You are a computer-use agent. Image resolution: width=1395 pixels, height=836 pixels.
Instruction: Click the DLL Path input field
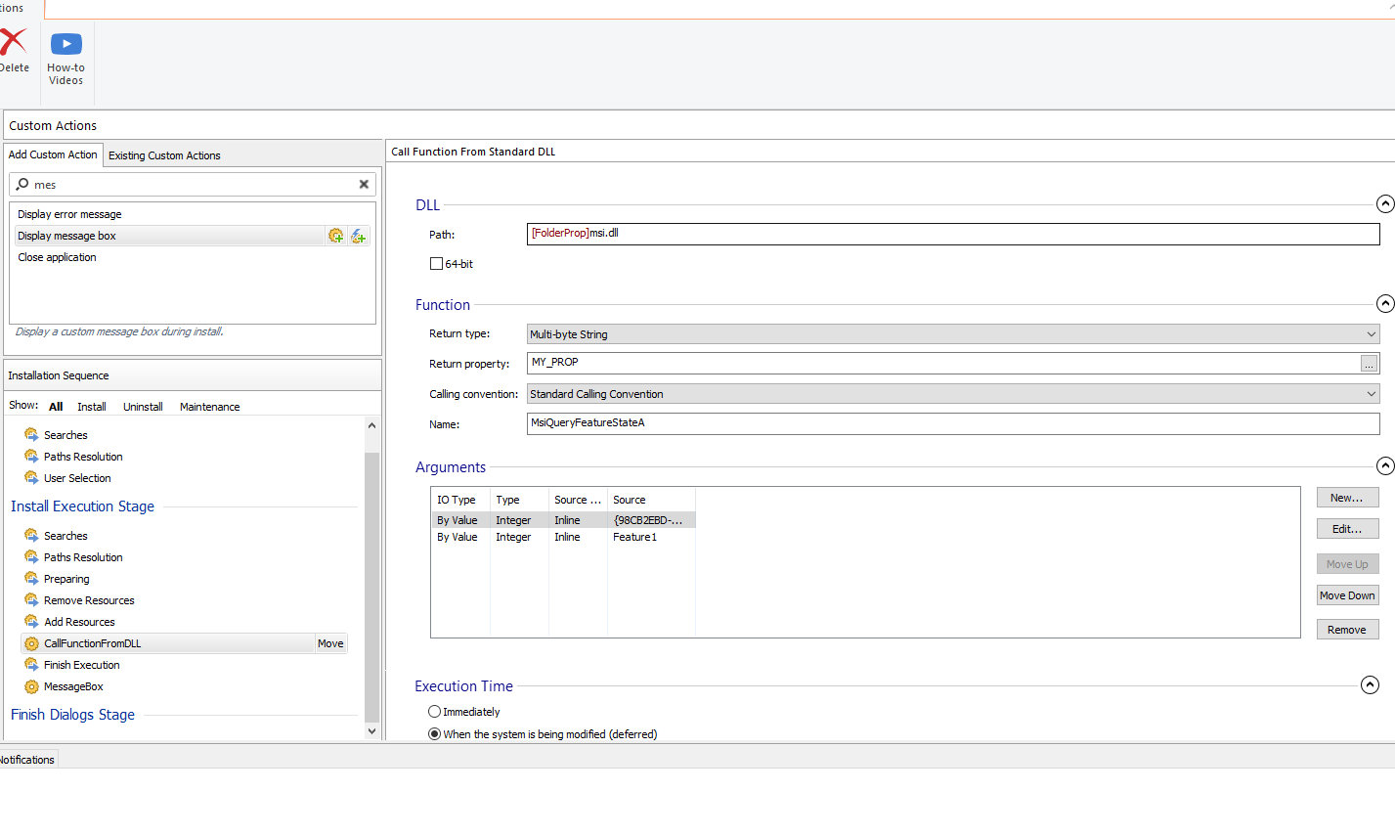(x=953, y=234)
